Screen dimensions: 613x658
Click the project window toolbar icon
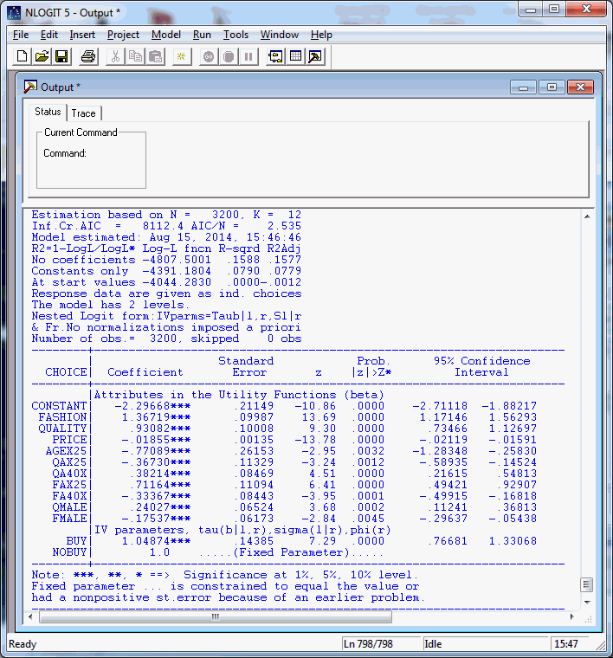pyautogui.click(x=275, y=56)
